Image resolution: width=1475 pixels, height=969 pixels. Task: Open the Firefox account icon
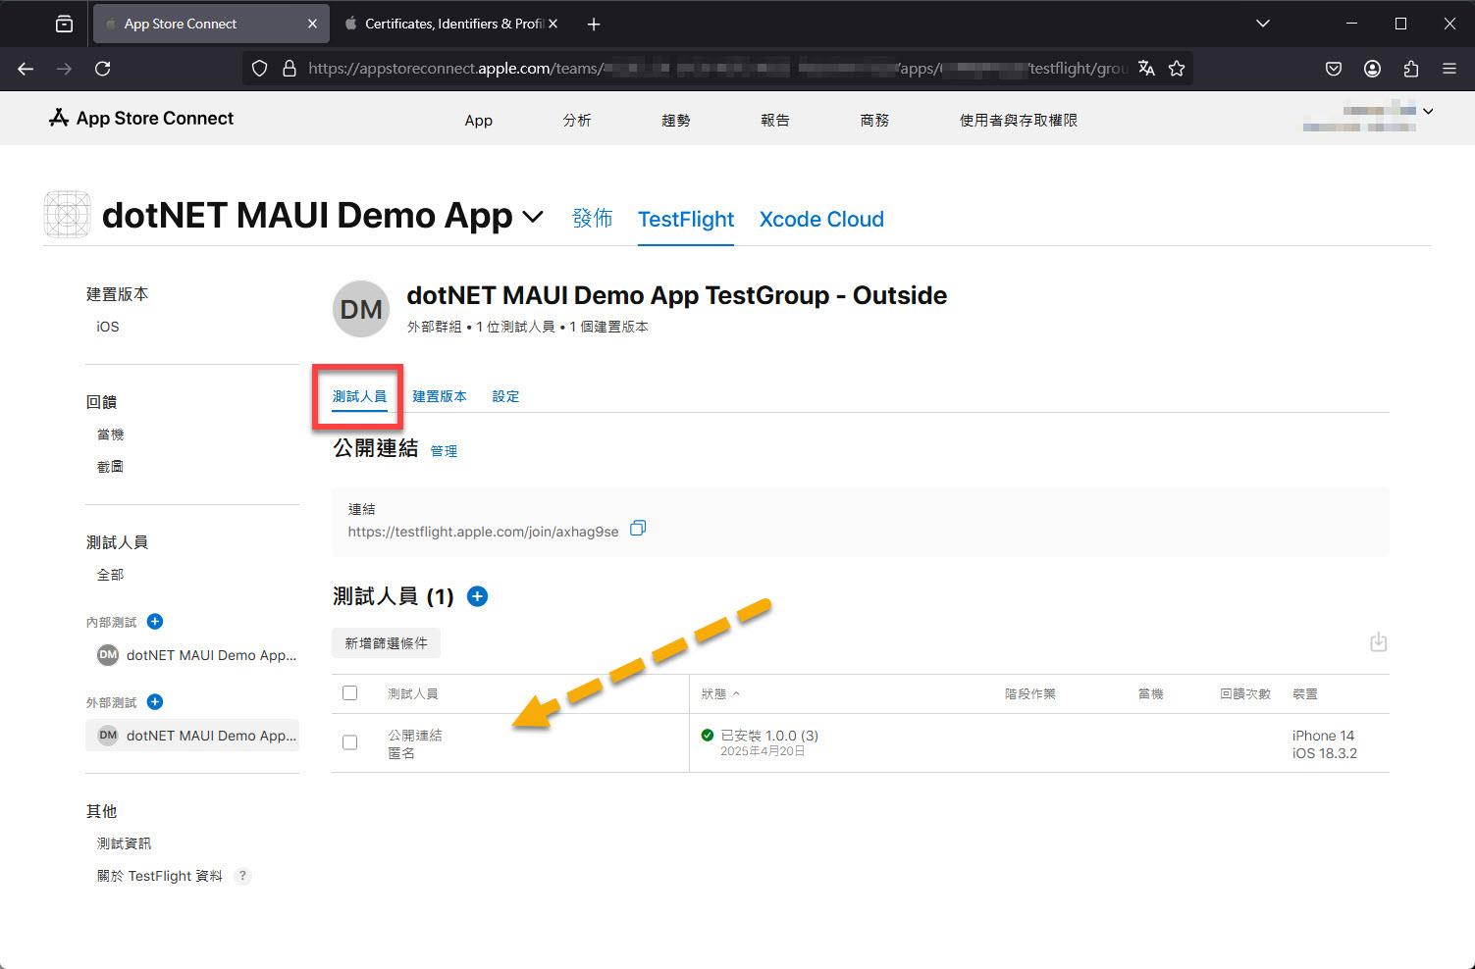[1372, 69]
